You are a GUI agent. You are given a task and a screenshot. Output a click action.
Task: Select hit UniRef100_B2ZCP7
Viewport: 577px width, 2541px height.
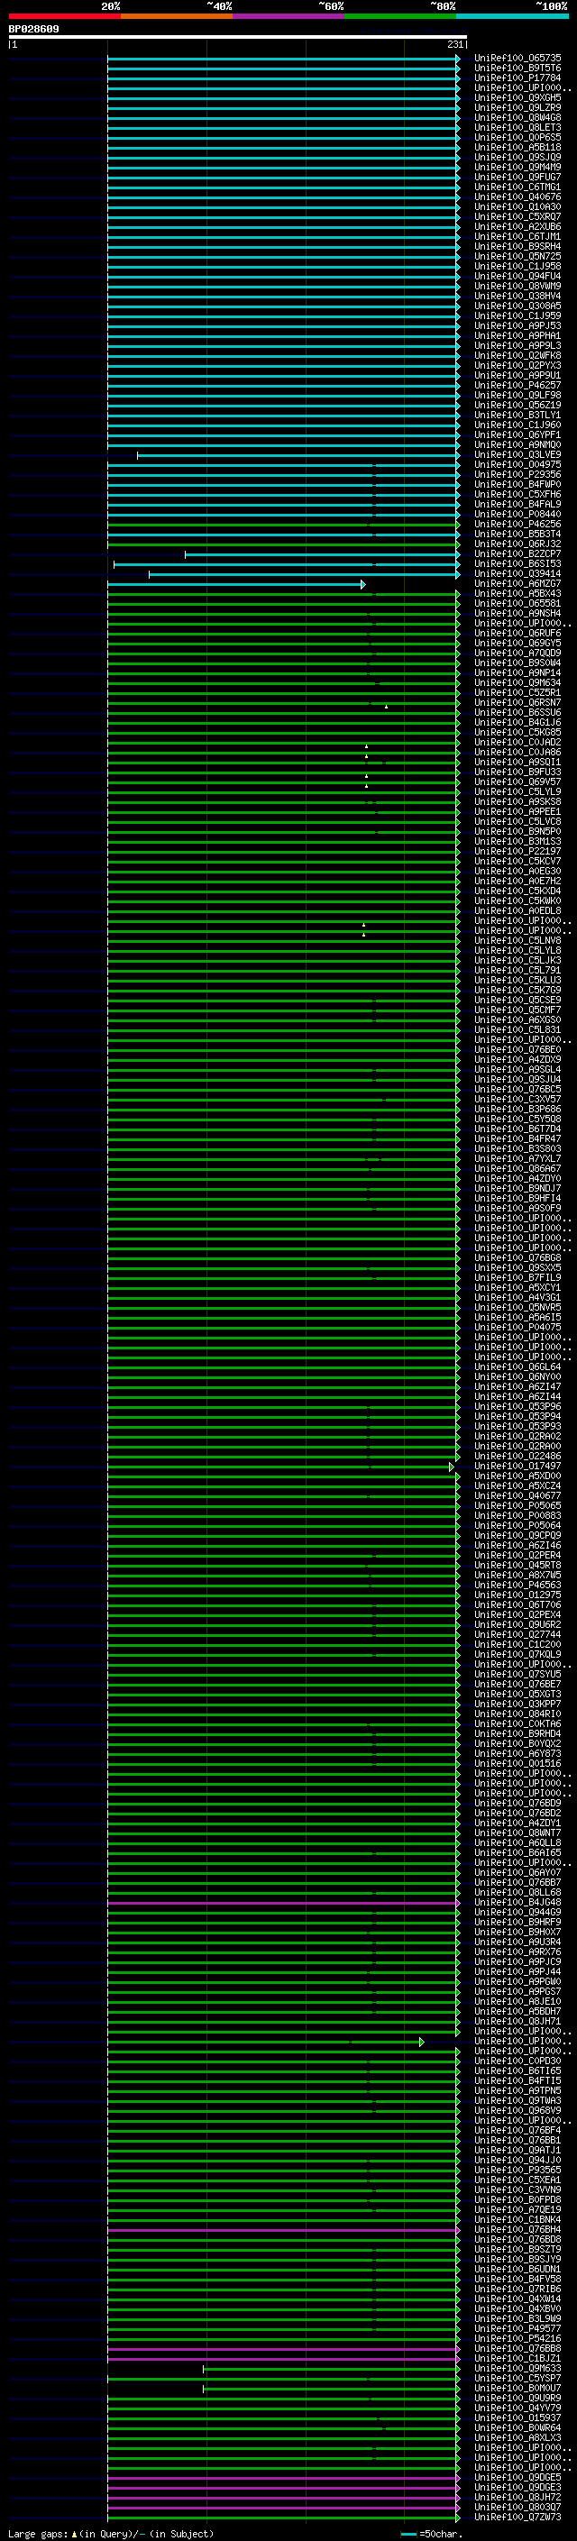coord(517,554)
